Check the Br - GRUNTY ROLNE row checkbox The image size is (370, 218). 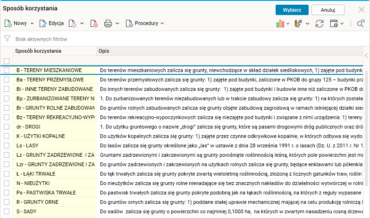click(x=7, y=108)
